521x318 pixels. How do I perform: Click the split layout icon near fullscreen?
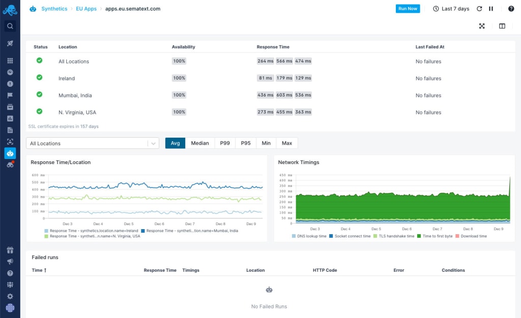coord(502,26)
